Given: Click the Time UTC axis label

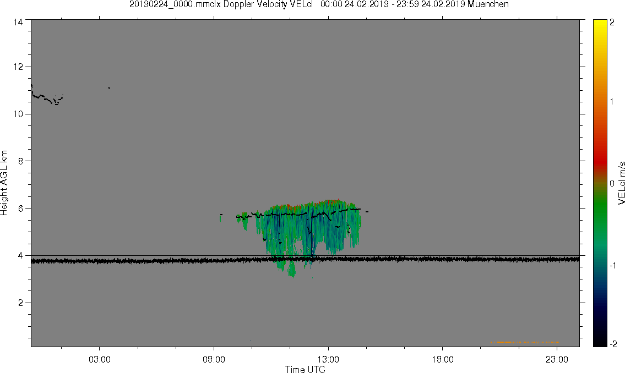Looking at the screenshot, I should [x=305, y=369].
